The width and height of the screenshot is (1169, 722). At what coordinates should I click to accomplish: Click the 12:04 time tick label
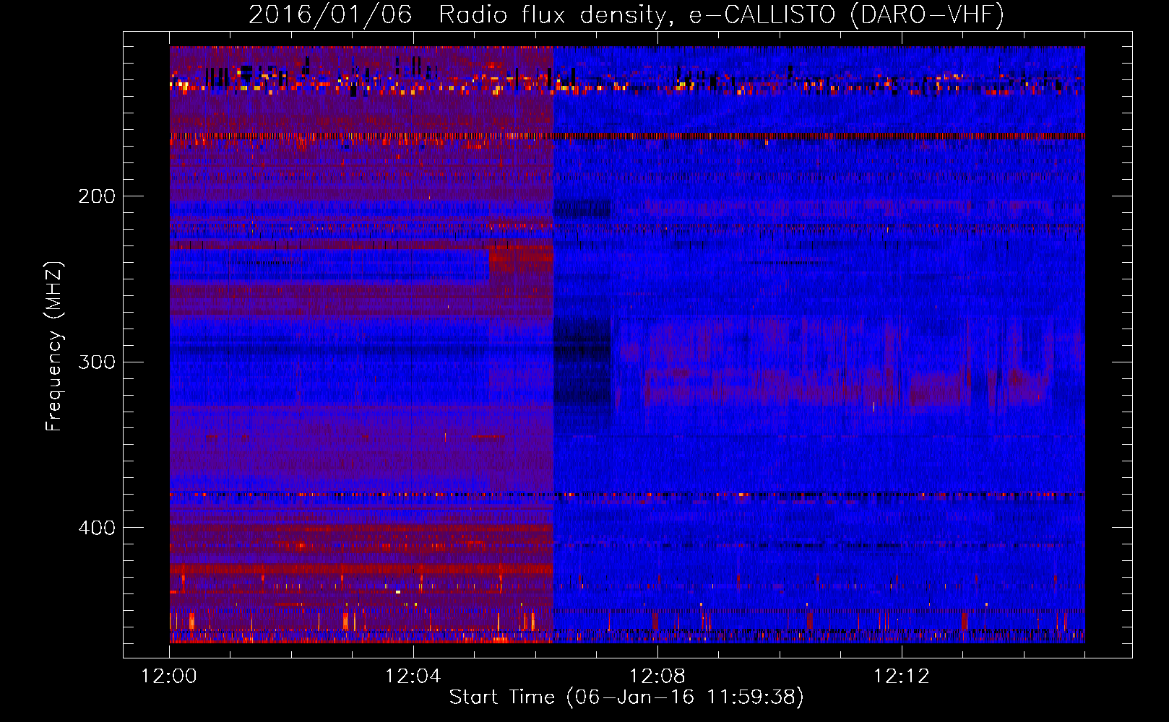413,677
